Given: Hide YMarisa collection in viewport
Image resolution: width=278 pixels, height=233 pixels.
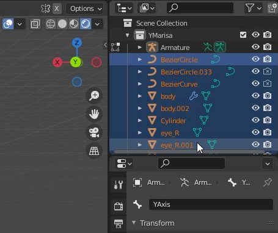Looking at the screenshot, I should point(255,35).
